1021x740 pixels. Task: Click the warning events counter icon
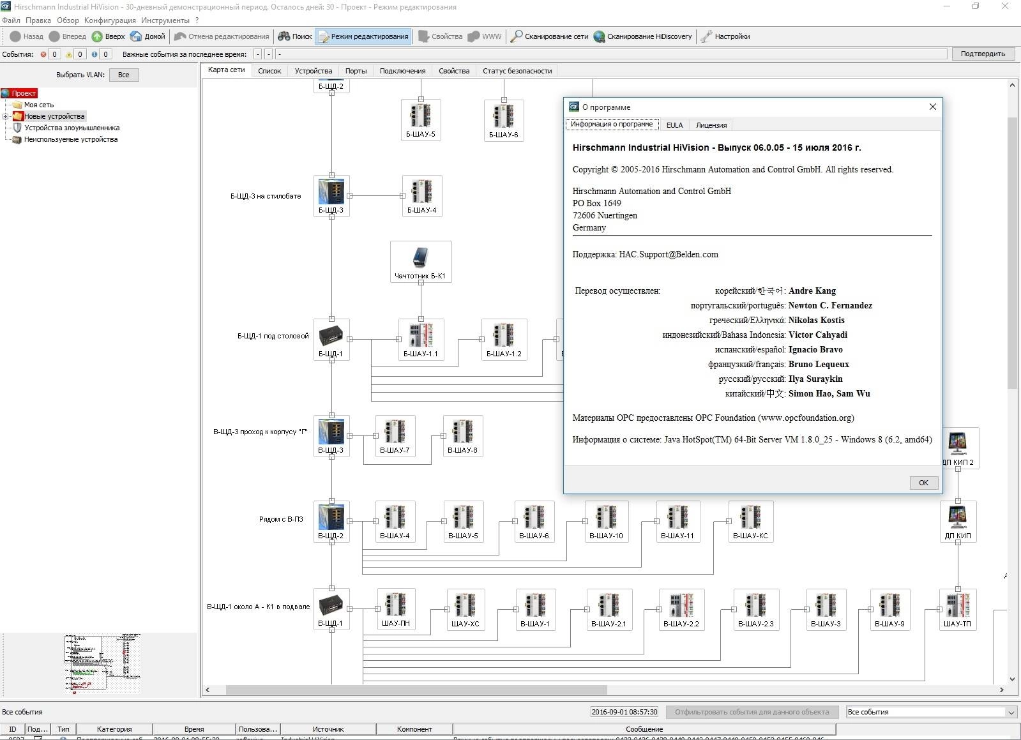(x=69, y=54)
